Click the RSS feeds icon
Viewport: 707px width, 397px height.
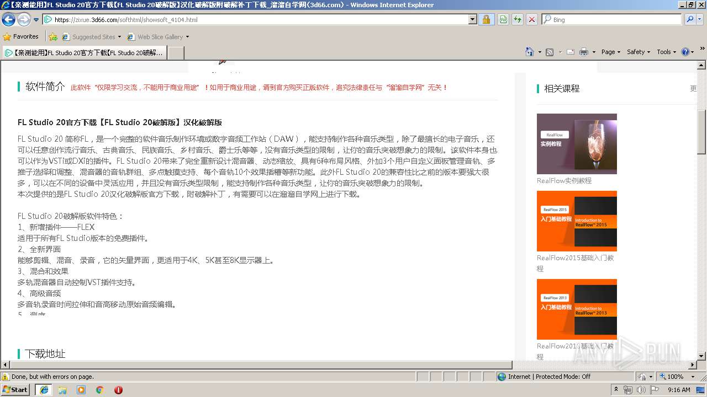[550, 52]
